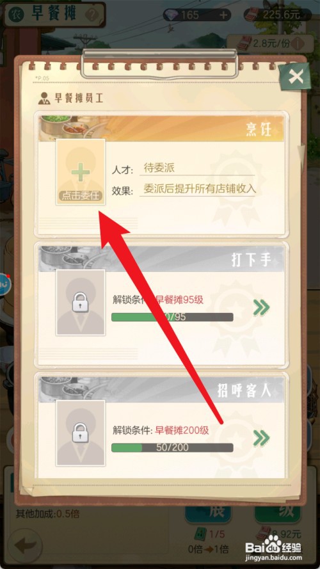320x569 pixels.
Task: Expand the 打下手 unlock chevron arrows
Action: pyautogui.click(x=261, y=308)
